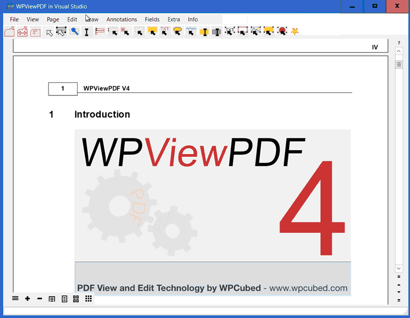
Task: Click the dotted red rectangle arrow tool left of yellow rectangle
Action: [x=139, y=31]
